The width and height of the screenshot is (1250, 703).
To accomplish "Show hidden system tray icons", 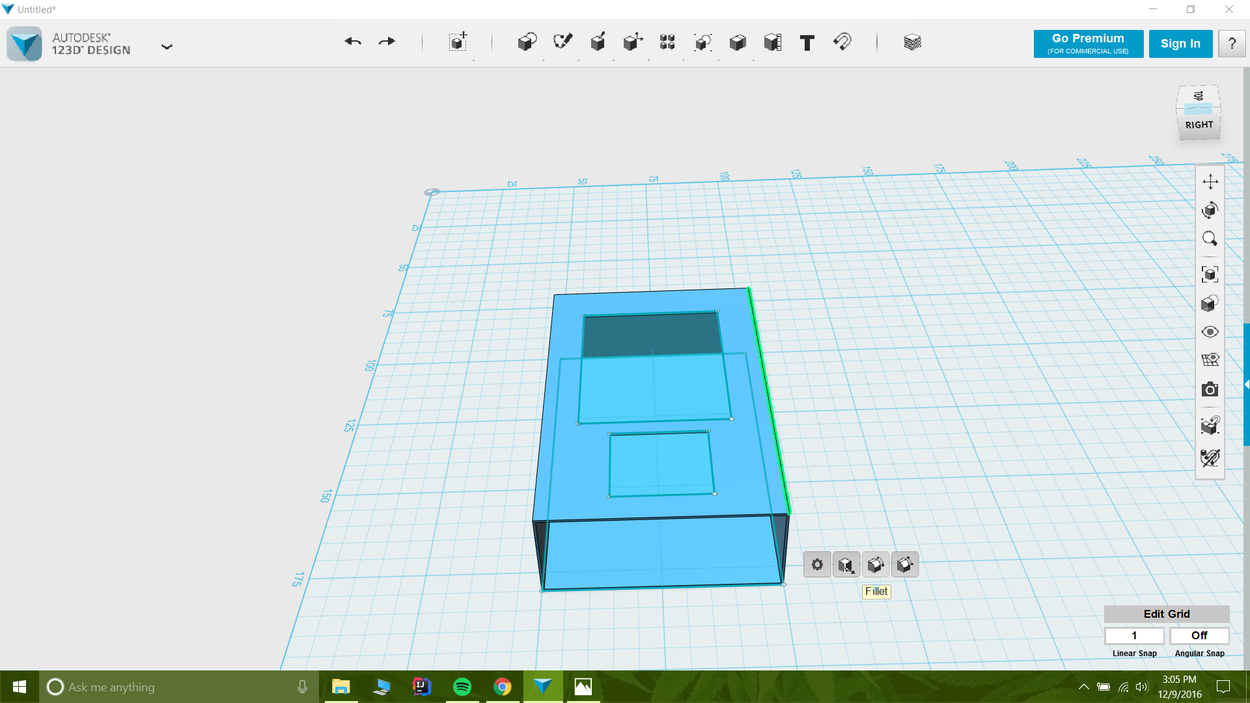I will coord(1084,687).
